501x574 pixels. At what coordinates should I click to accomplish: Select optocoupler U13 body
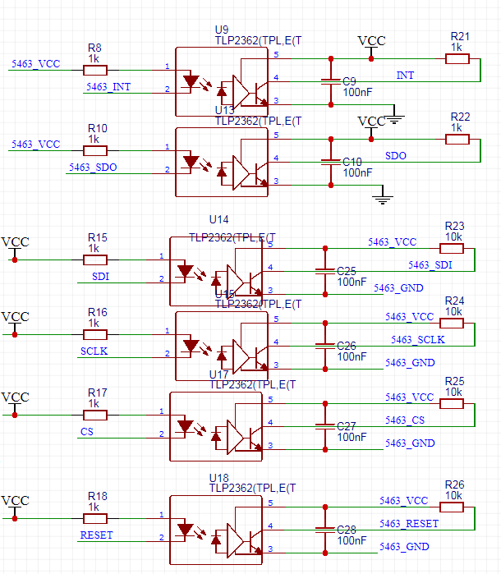222,162
